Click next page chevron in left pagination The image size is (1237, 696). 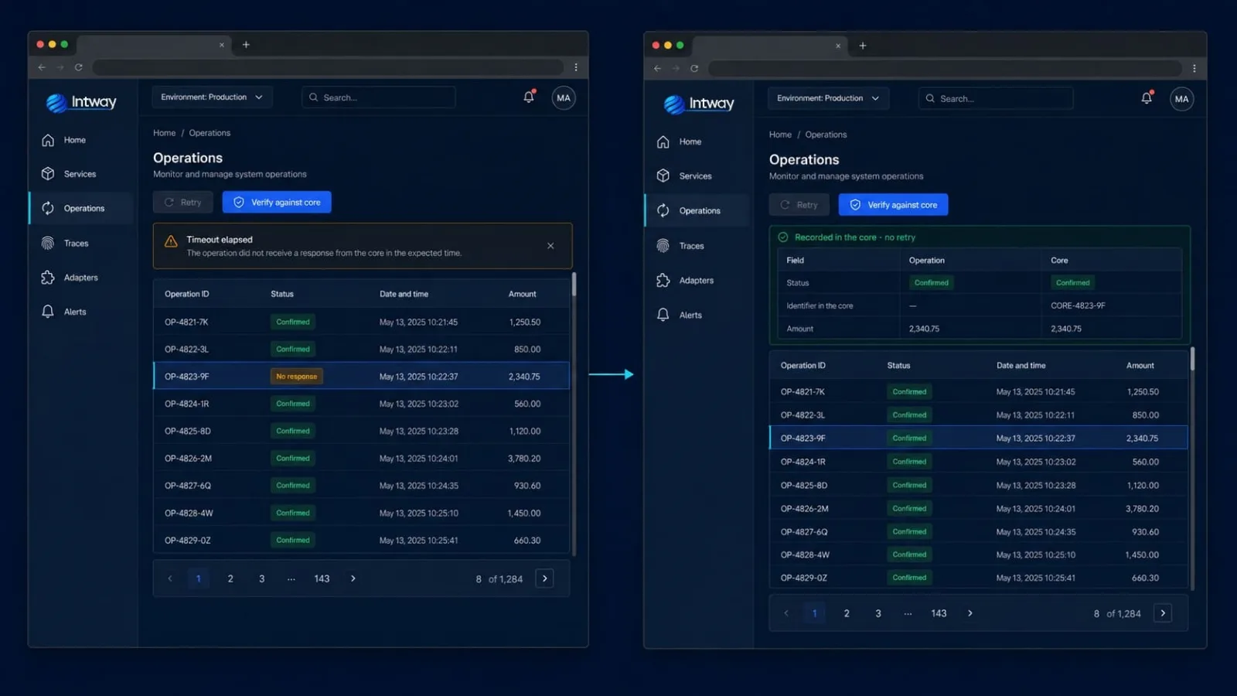[x=353, y=578]
